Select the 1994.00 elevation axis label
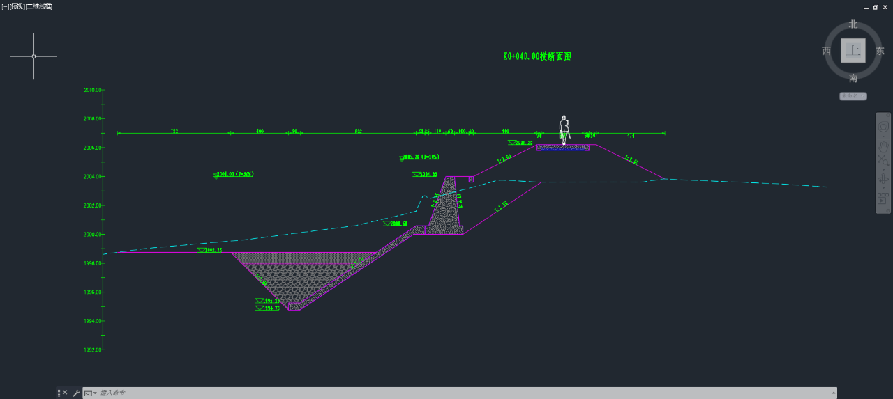 point(93,321)
